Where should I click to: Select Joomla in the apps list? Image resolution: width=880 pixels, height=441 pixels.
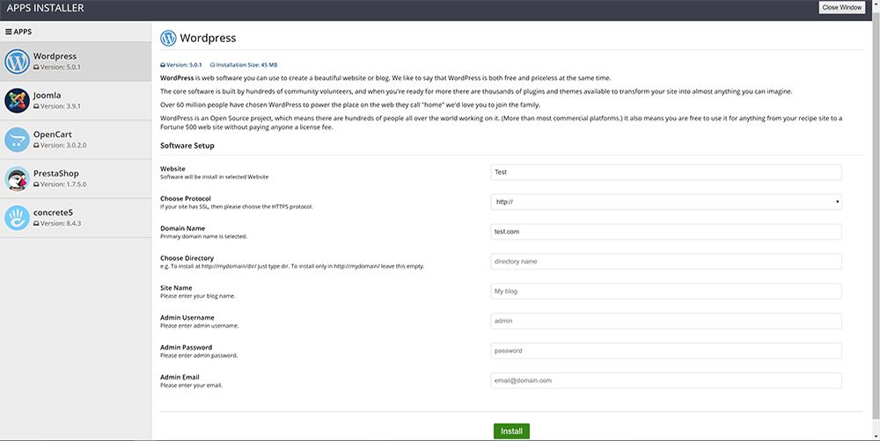(76, 100)
